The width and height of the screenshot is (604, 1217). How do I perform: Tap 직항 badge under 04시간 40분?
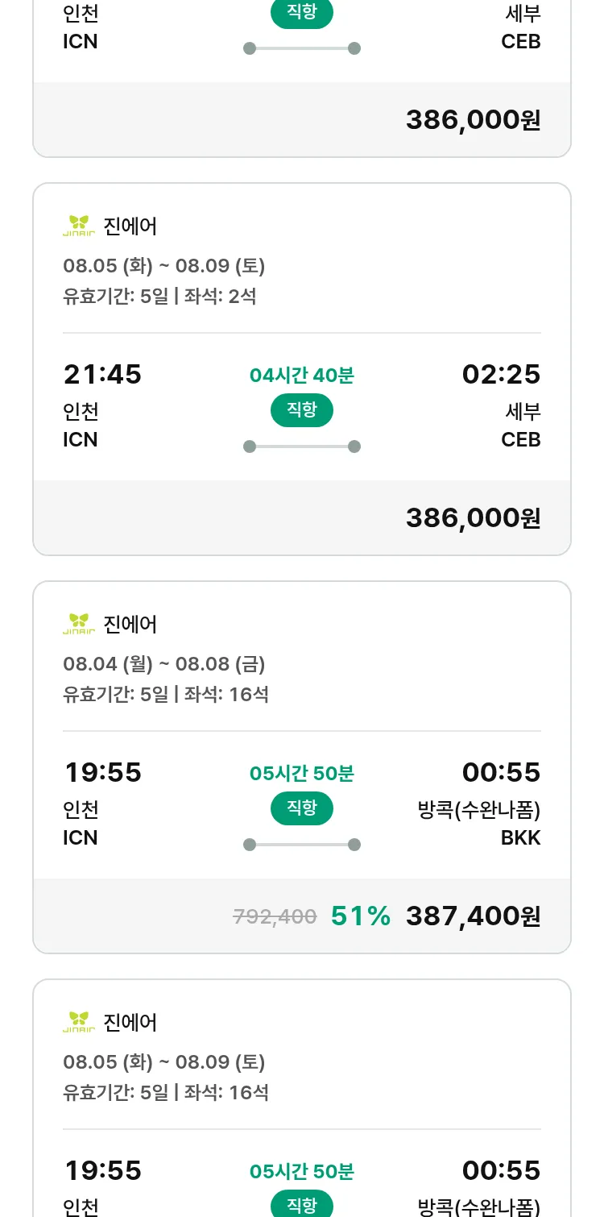(302, 410)
